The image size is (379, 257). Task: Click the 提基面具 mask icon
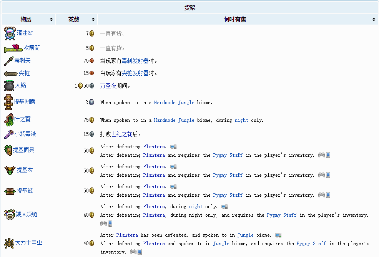point(8,151)
